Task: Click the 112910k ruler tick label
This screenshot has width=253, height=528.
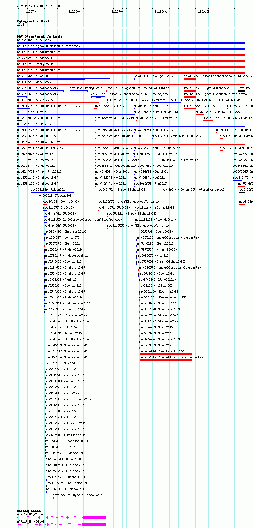Action: pyautogui.click(x=204, y=11)
